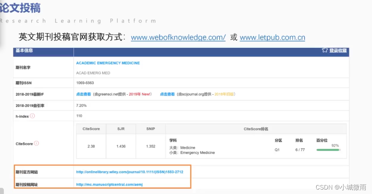The image size is (372, 194).
Task: Click the 期刊官方网站 row label
Action: click(x=27, y=172)
